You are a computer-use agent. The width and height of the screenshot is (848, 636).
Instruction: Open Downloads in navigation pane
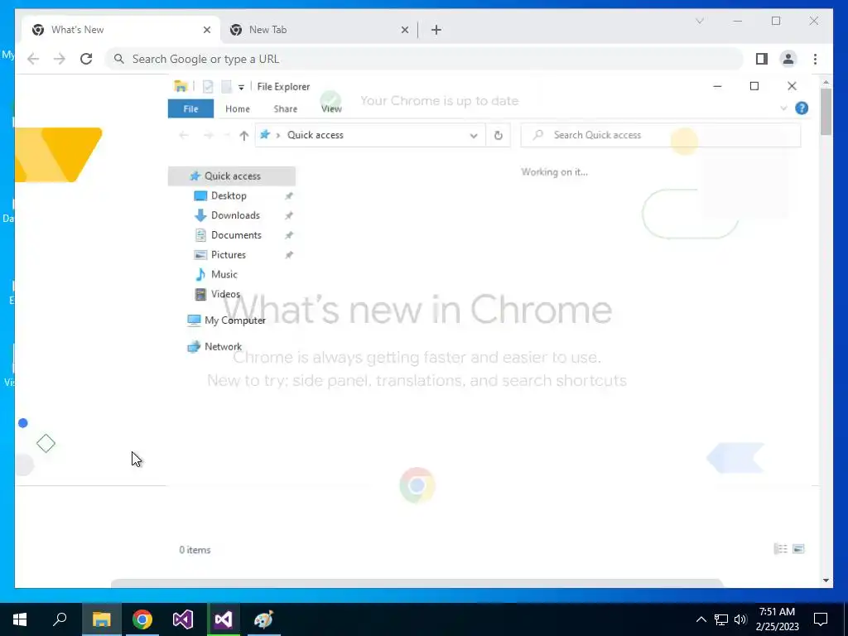(235, 215)
